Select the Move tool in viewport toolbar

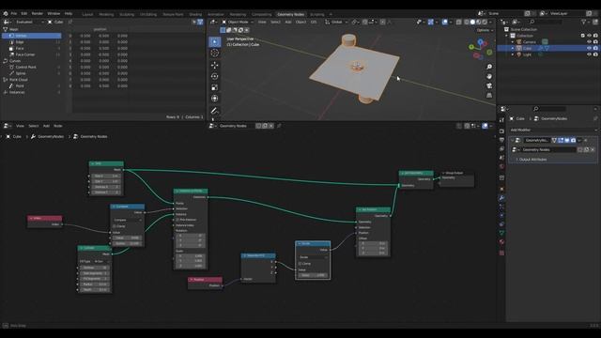coord(215,65)
